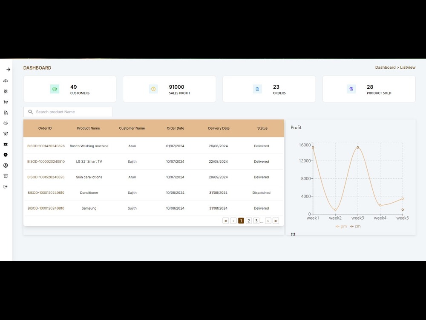Click the Listview breadcrumb
The image size is (426, 320).
408,67
